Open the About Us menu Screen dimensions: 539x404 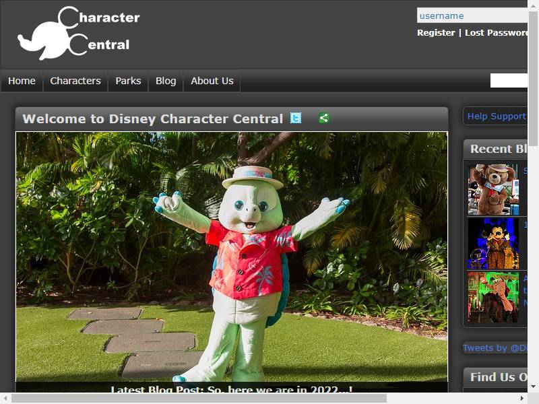click(212, 81)
